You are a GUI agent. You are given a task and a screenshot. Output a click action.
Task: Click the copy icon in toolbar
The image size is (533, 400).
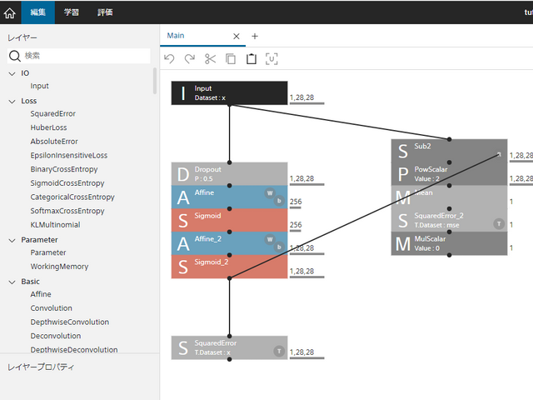click(231, 58)
